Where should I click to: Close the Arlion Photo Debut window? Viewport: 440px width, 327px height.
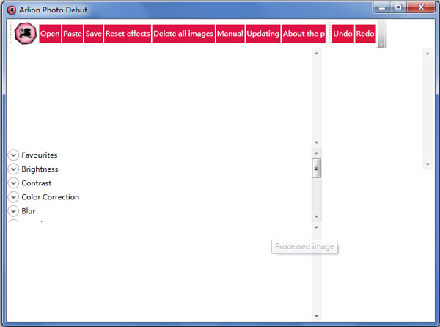[421, 7]
